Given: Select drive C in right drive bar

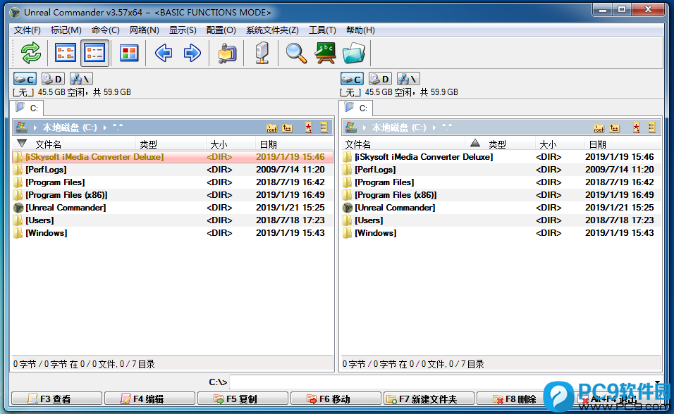Looking at the screenshot, I should (x=352, y=79).
